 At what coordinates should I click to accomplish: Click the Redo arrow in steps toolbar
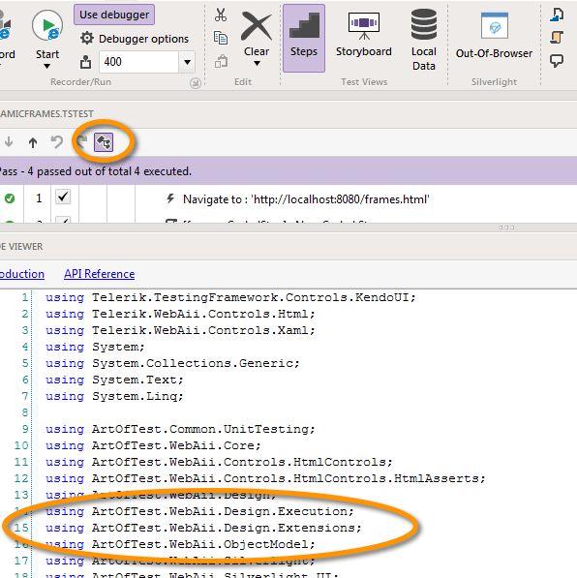coord(82,140)
